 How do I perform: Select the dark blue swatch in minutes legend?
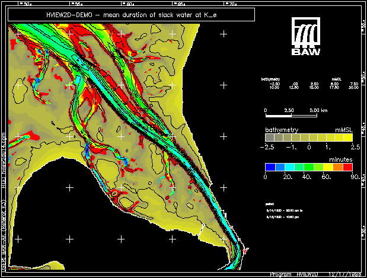click(270, 167)
